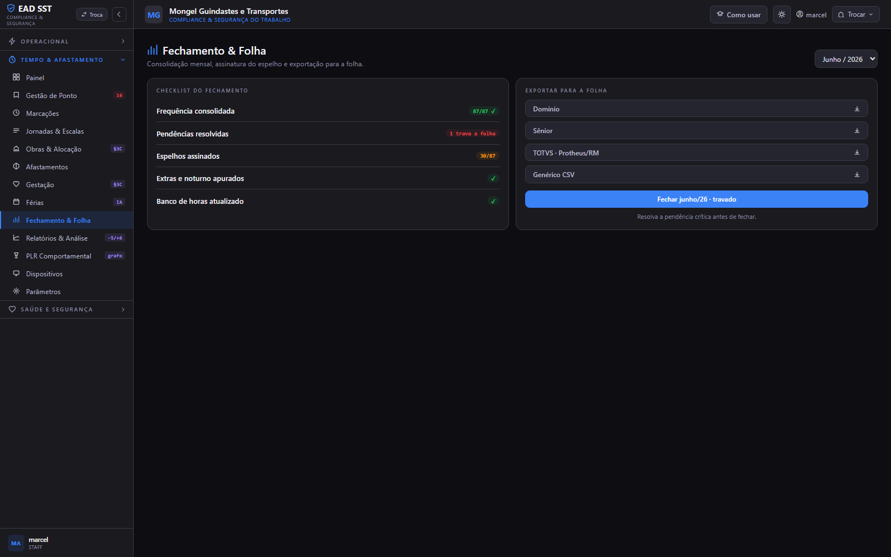Click the 87/87 frequency badge
The image size is (891, 557).
(484, 111)
